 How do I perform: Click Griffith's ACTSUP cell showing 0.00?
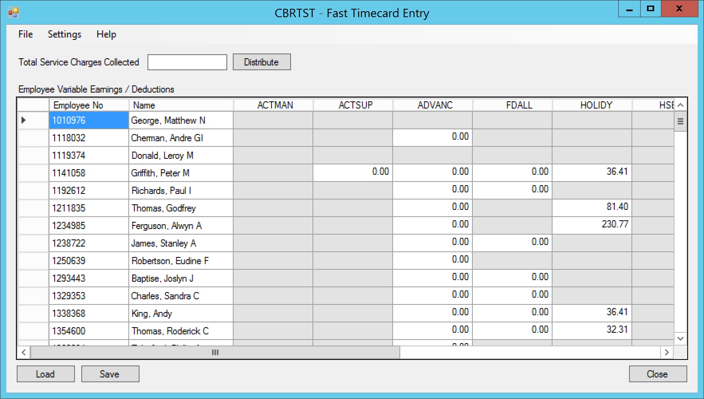353,173
